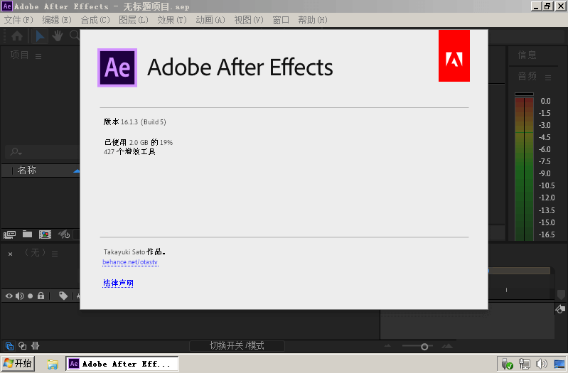The height and width of the screenshot is (373, 568).
Task: Open the 视图(V) menu
Action: [249, 20]
